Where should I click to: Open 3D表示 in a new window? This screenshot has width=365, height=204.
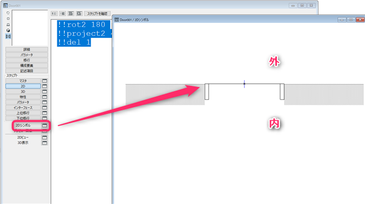(44, 143)
